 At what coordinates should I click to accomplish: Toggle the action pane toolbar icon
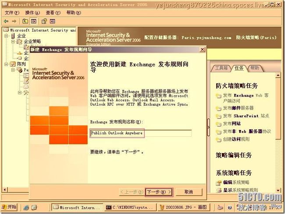click(x=53, y=21)
